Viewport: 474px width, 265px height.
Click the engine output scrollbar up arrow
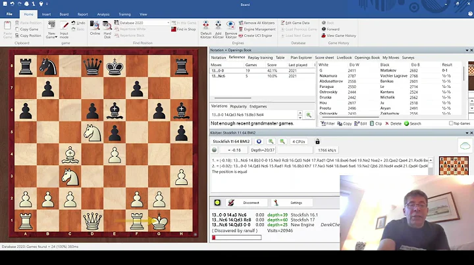(431, 160)
